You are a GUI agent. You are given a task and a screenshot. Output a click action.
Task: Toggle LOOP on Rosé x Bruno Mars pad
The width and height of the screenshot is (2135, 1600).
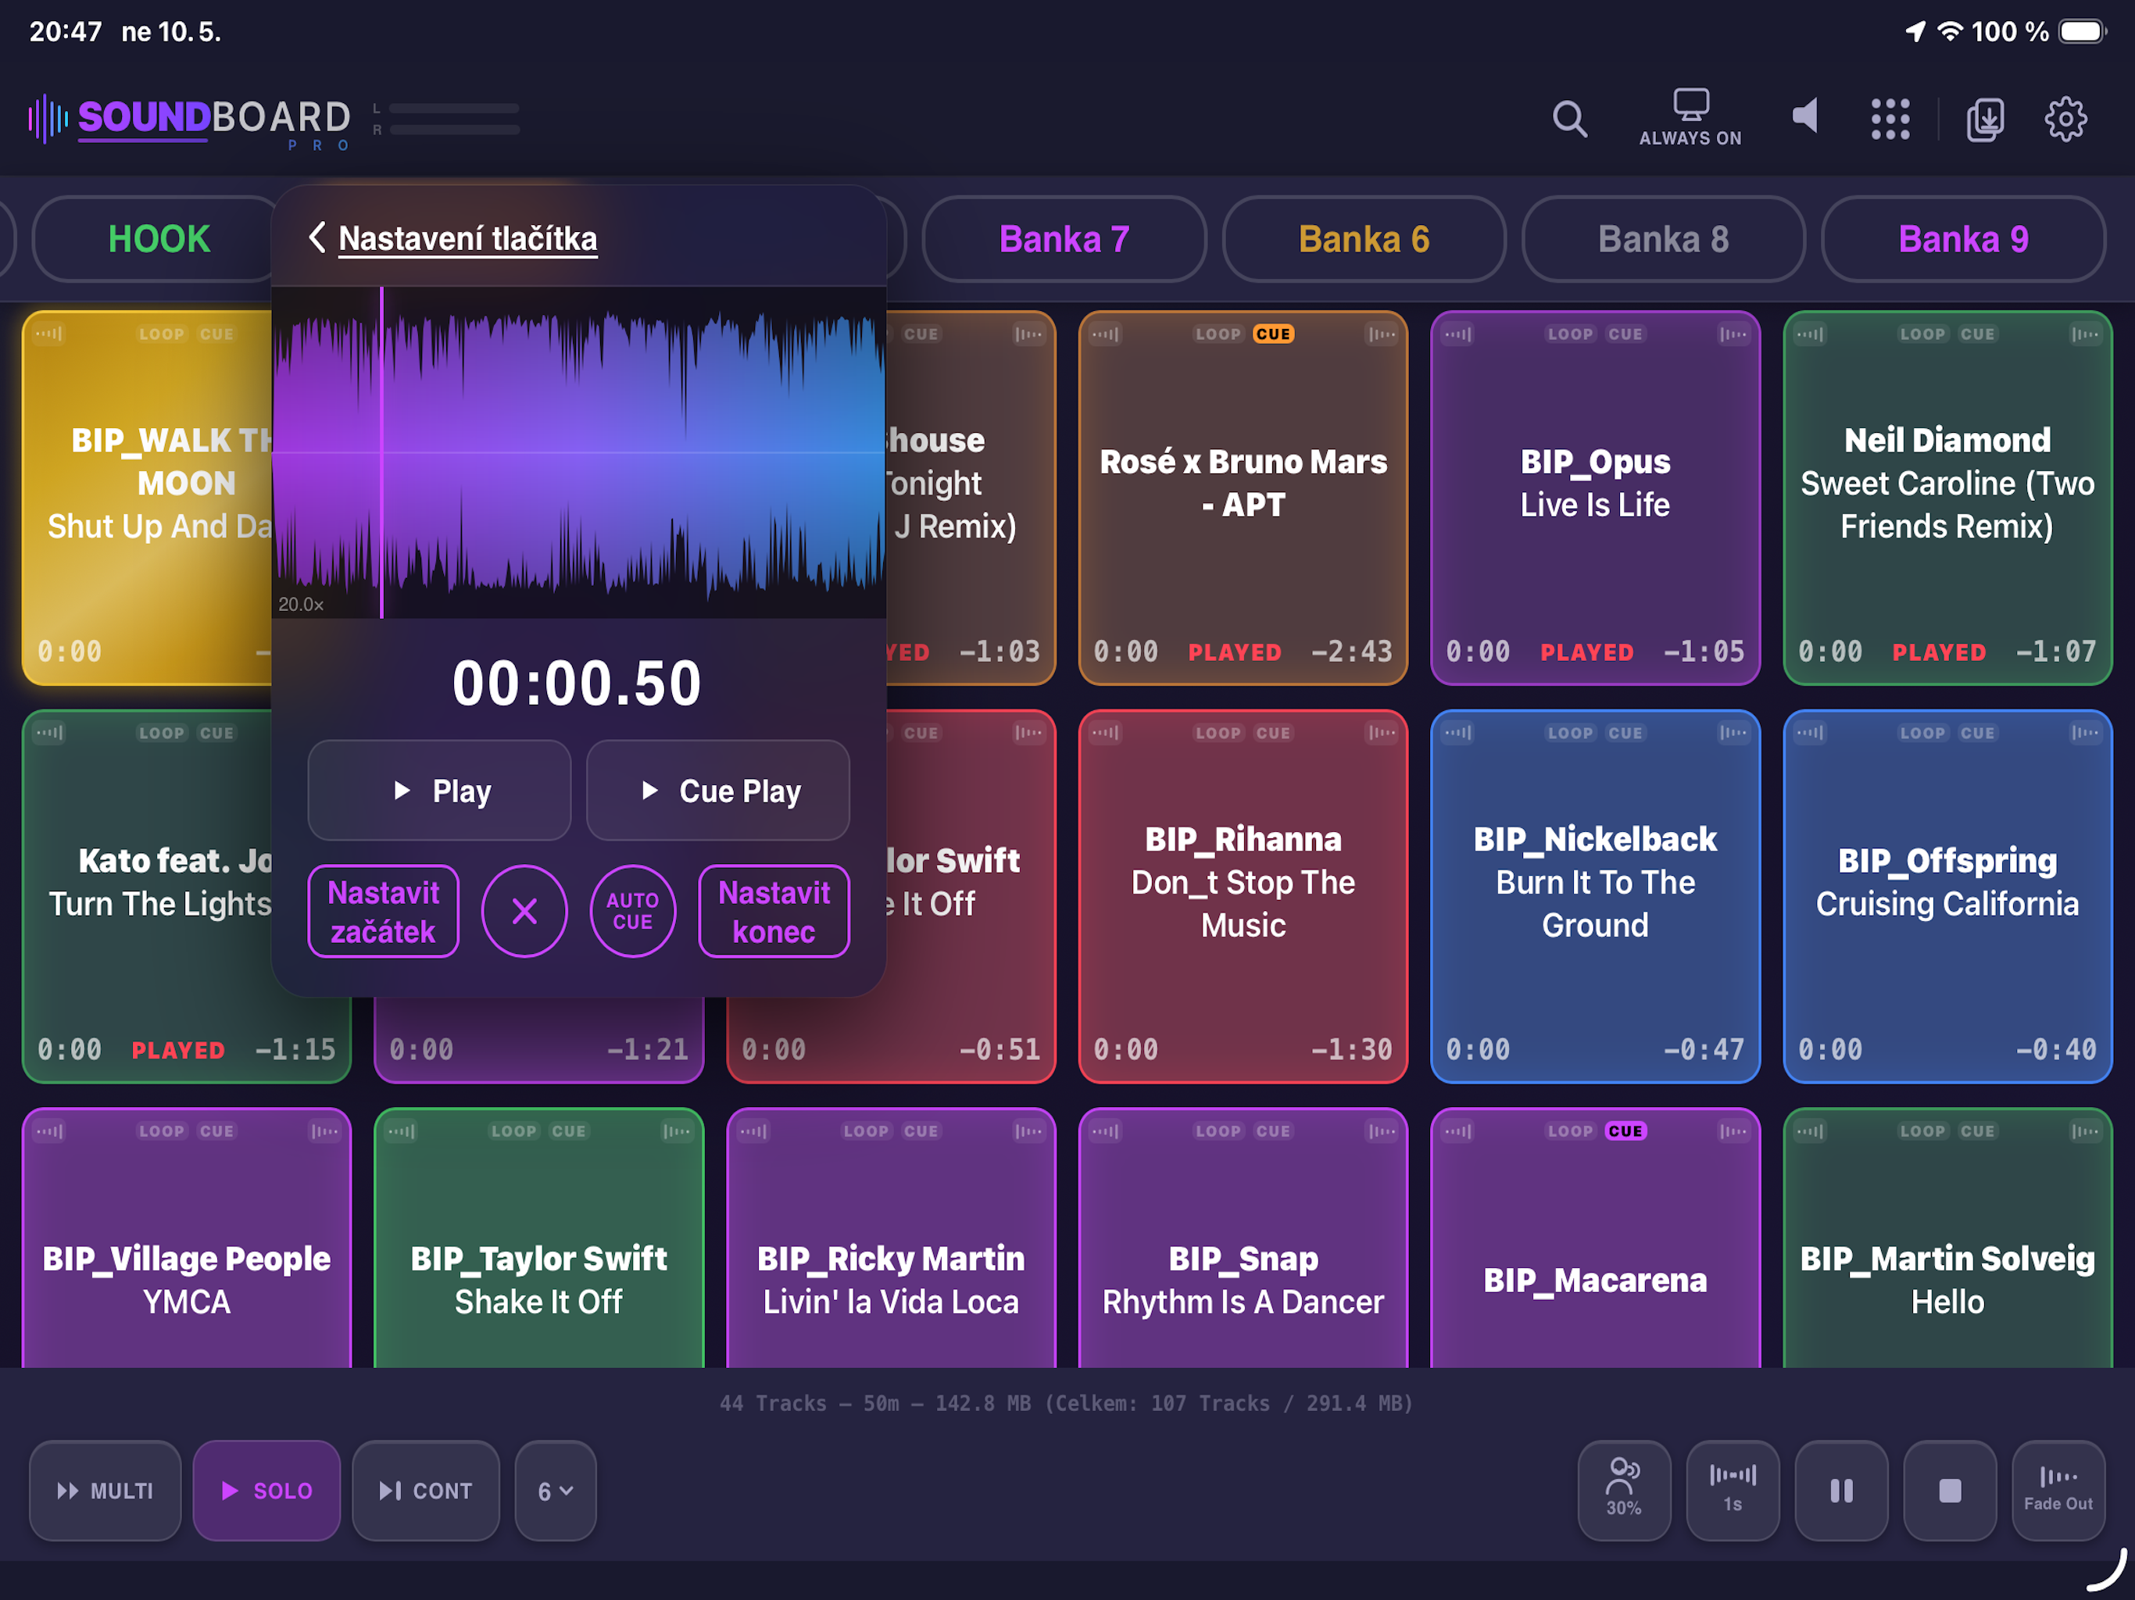tap(1218, 334)
